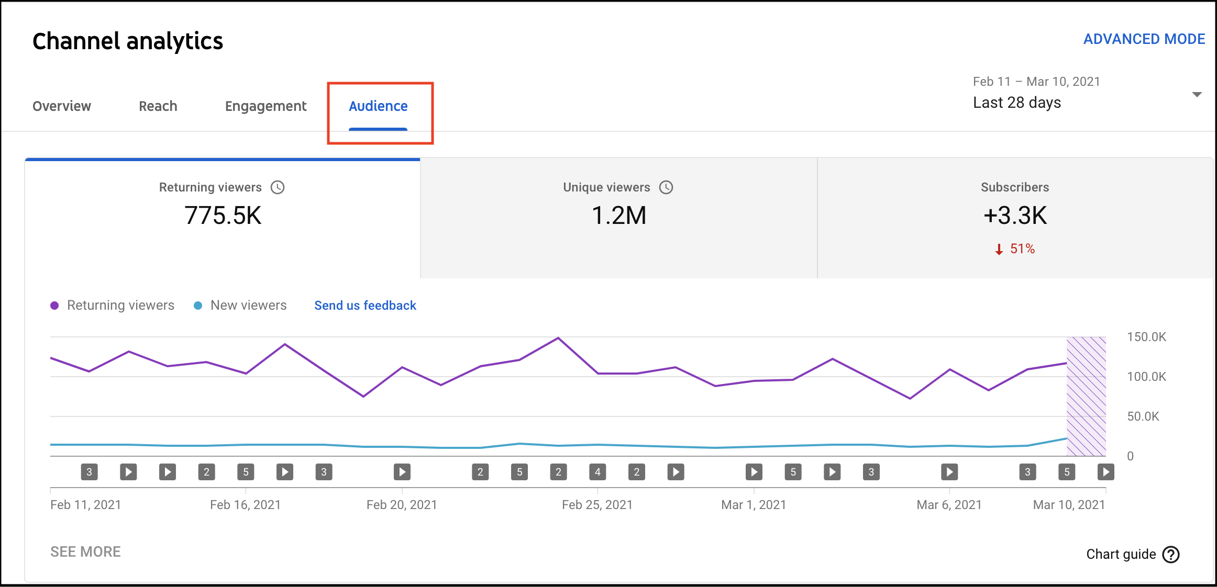
Task: Click the last play marker at Mar 10
Action: 1105,472
